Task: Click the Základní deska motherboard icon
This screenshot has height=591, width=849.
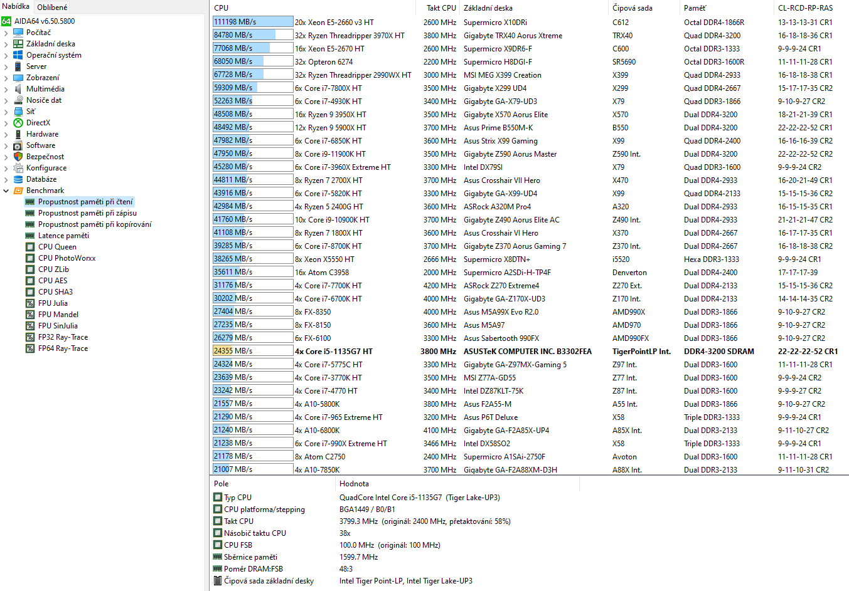Action: (x=18, y=44)
